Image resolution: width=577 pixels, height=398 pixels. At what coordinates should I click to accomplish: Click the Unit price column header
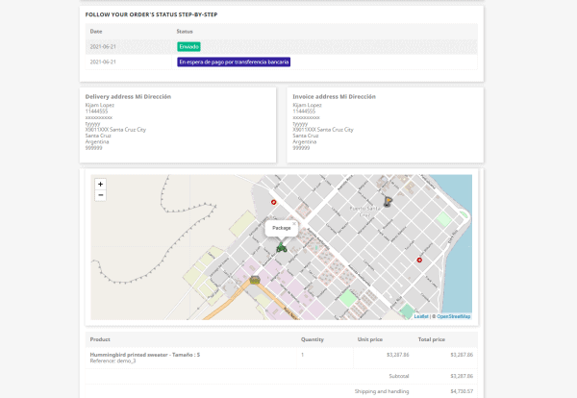tap(369, 339)
